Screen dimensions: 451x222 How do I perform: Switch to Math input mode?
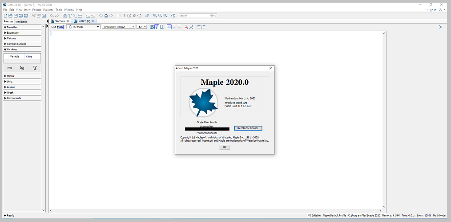click(x=60, y=27)
